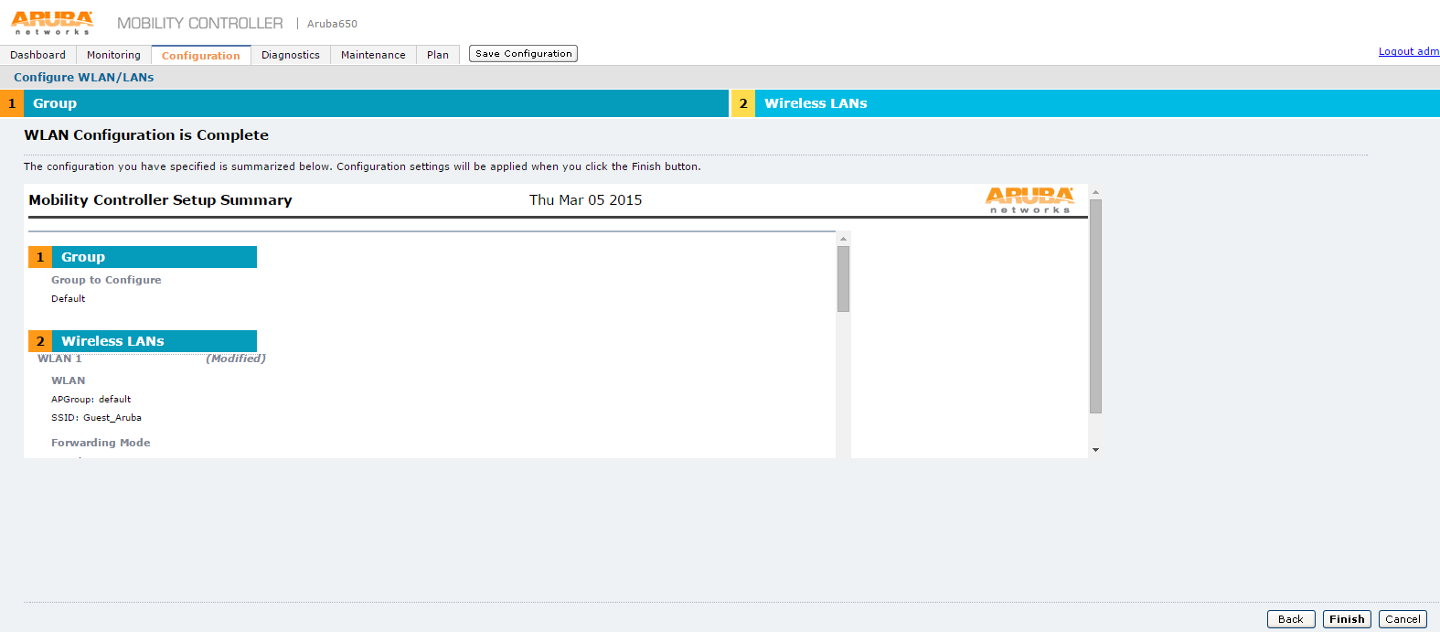Click the Aruba Networks logo in the page header
This screenshot has width=1440, height=632.
tap(52, 23)
